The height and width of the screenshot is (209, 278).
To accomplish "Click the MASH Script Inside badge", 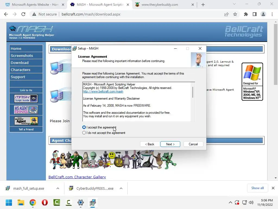I will [26, 99].
